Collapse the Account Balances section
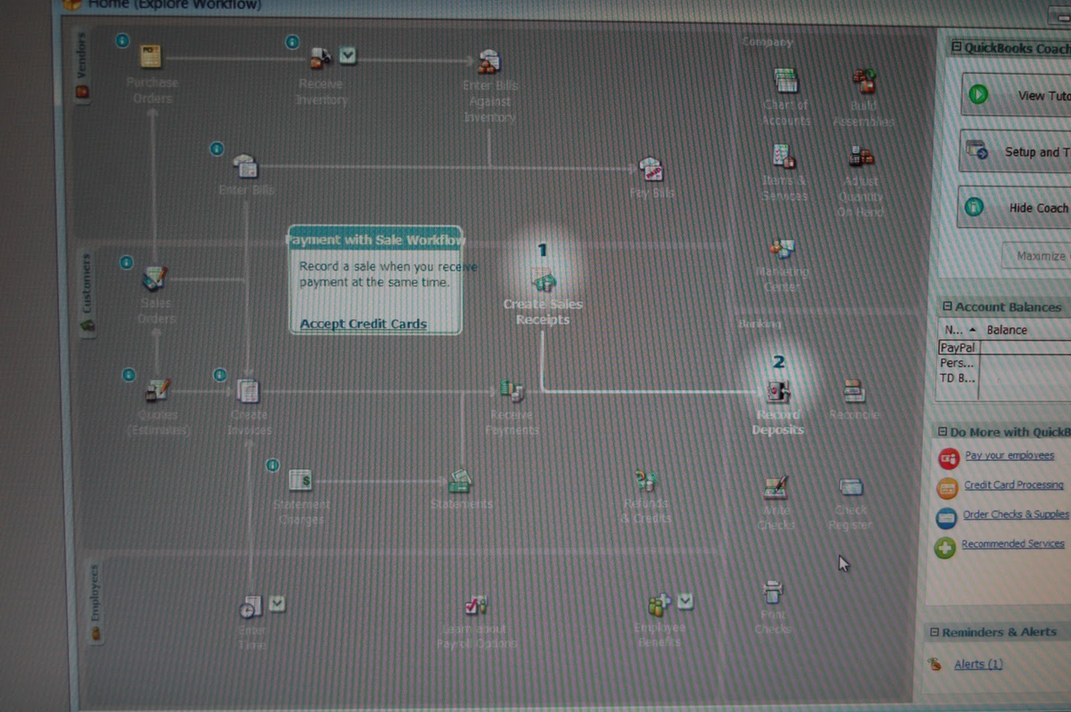 (947, 306)
